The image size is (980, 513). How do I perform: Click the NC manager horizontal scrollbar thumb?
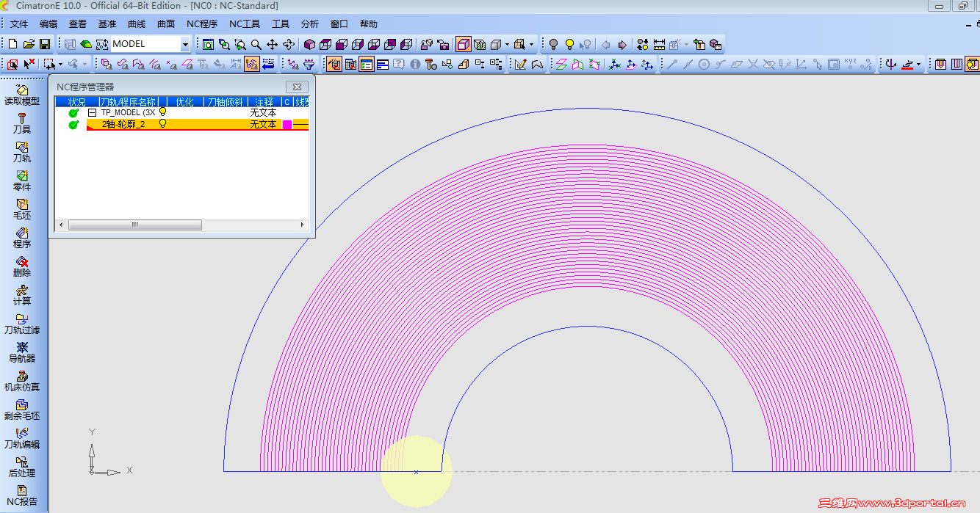pyautogui.click(x=135, y=225)
